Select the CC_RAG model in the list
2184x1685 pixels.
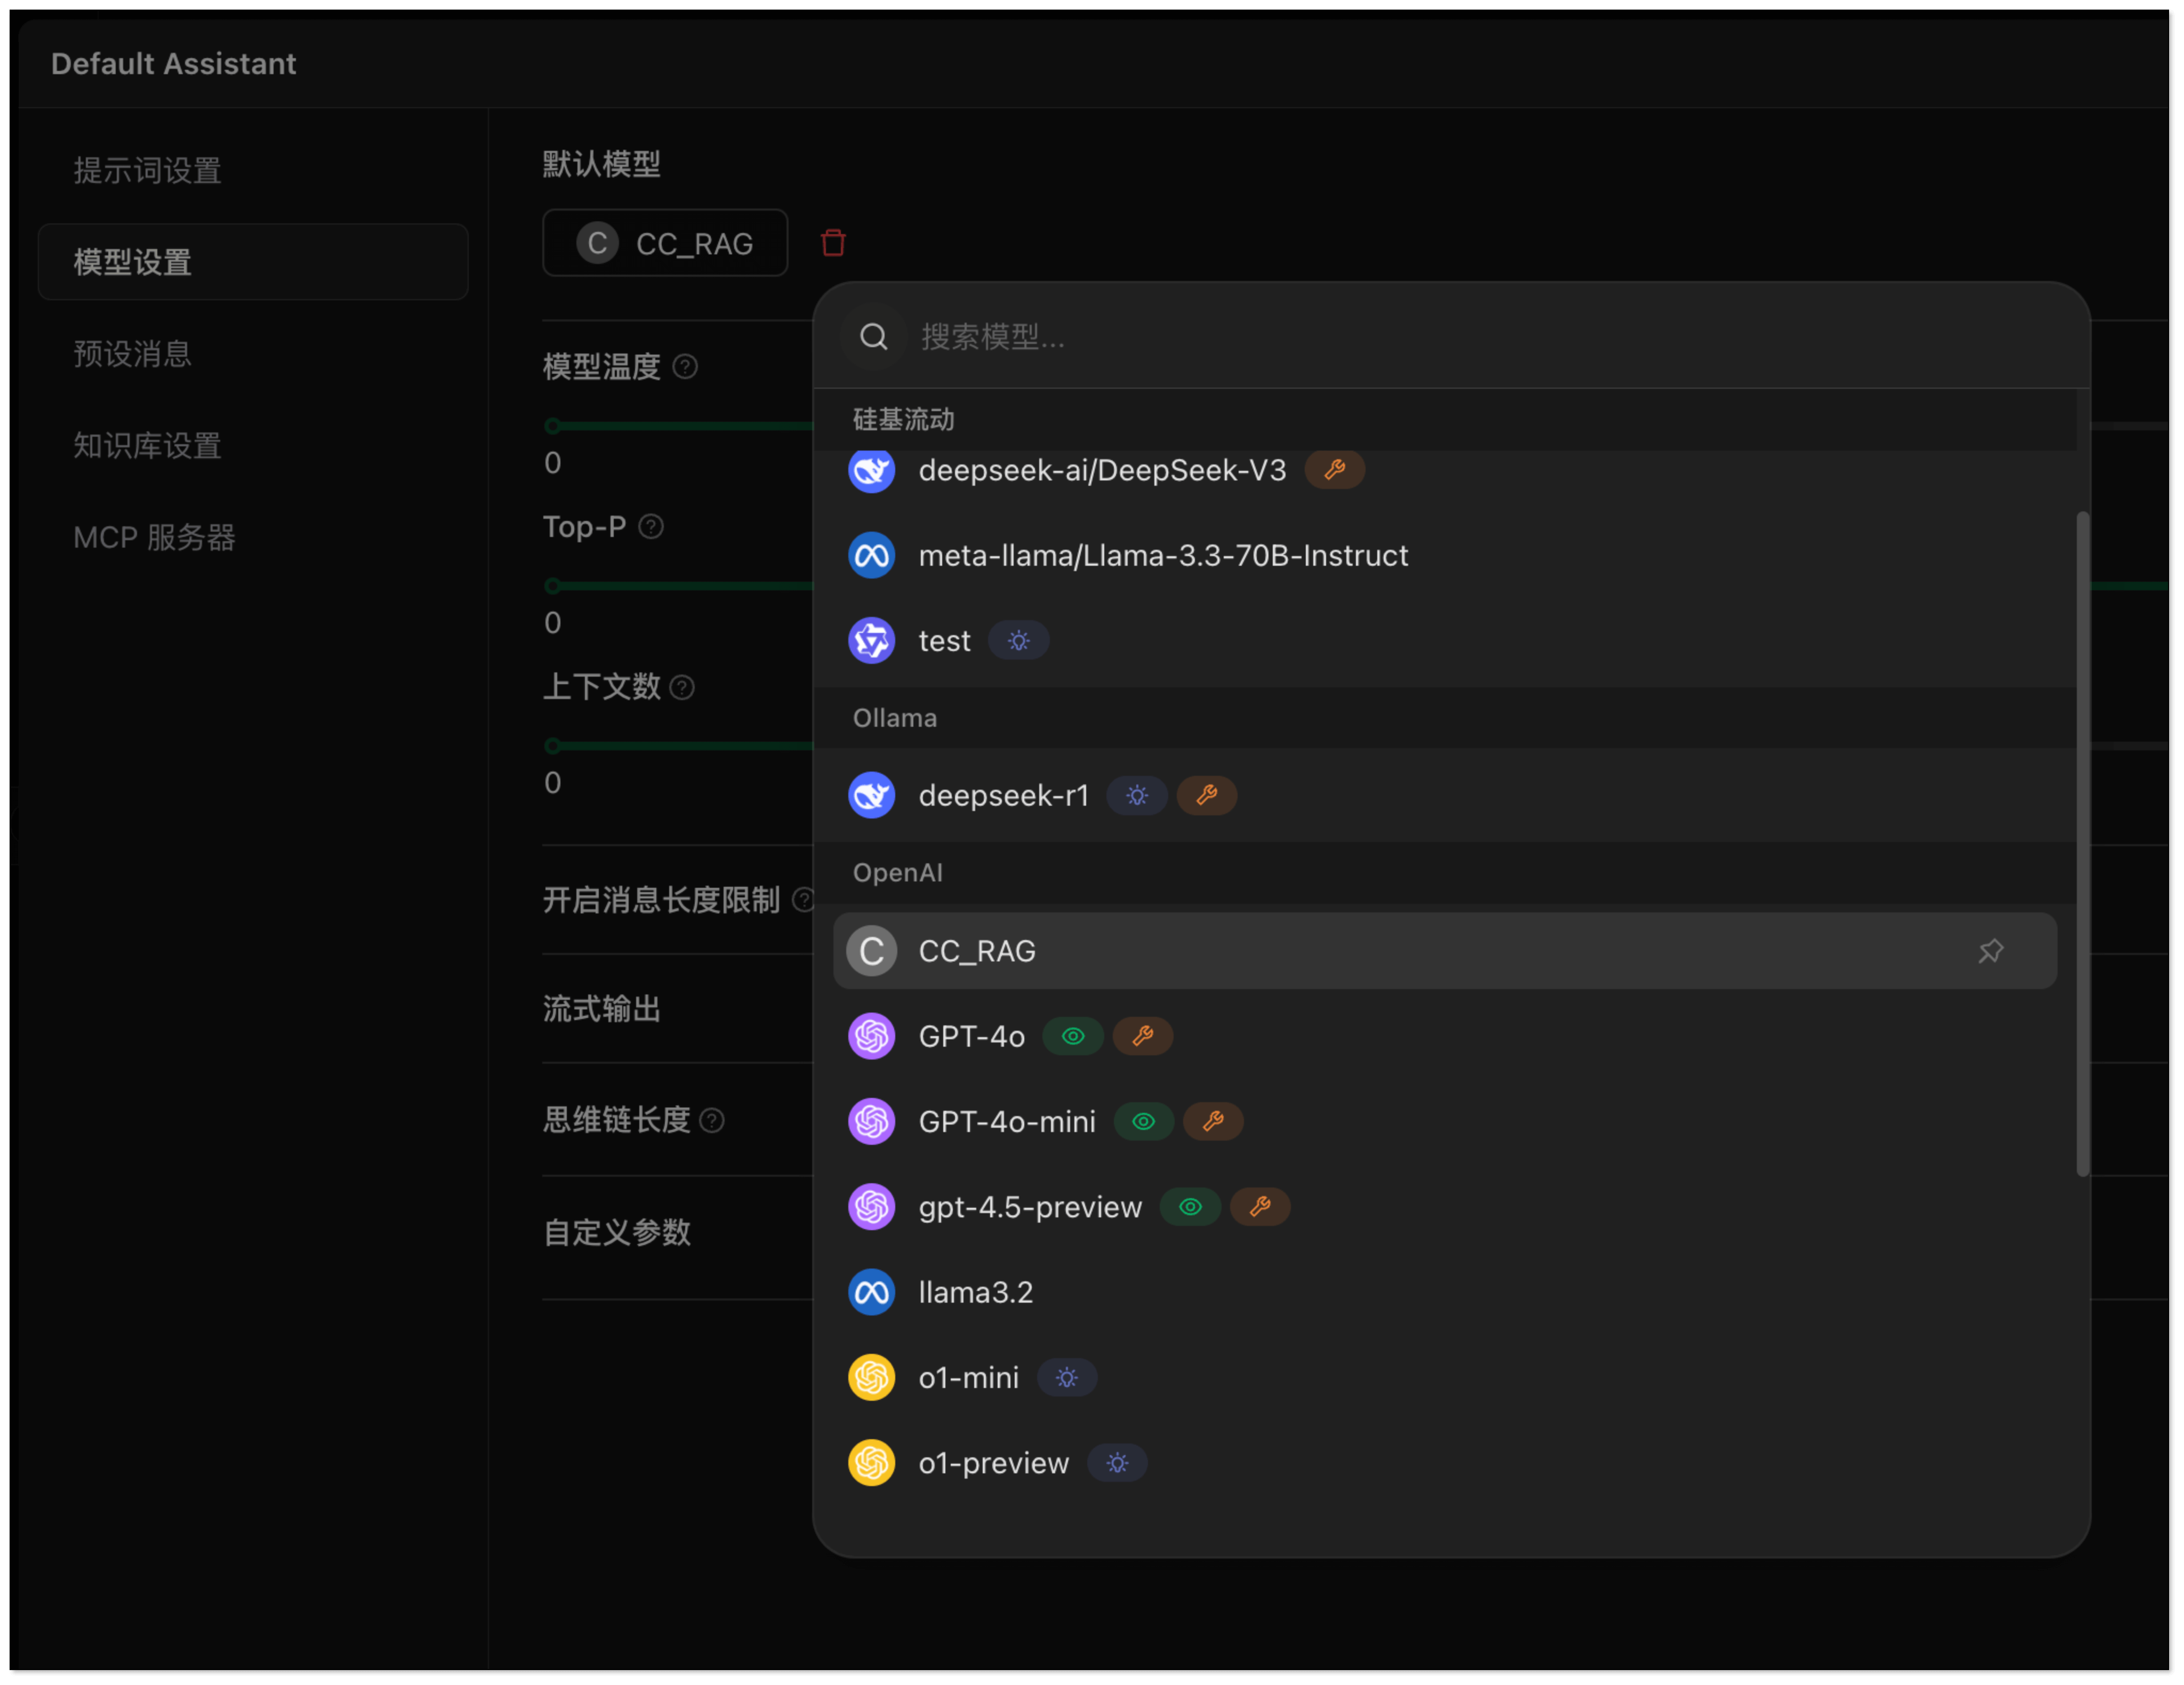(x=1445, y=951)
